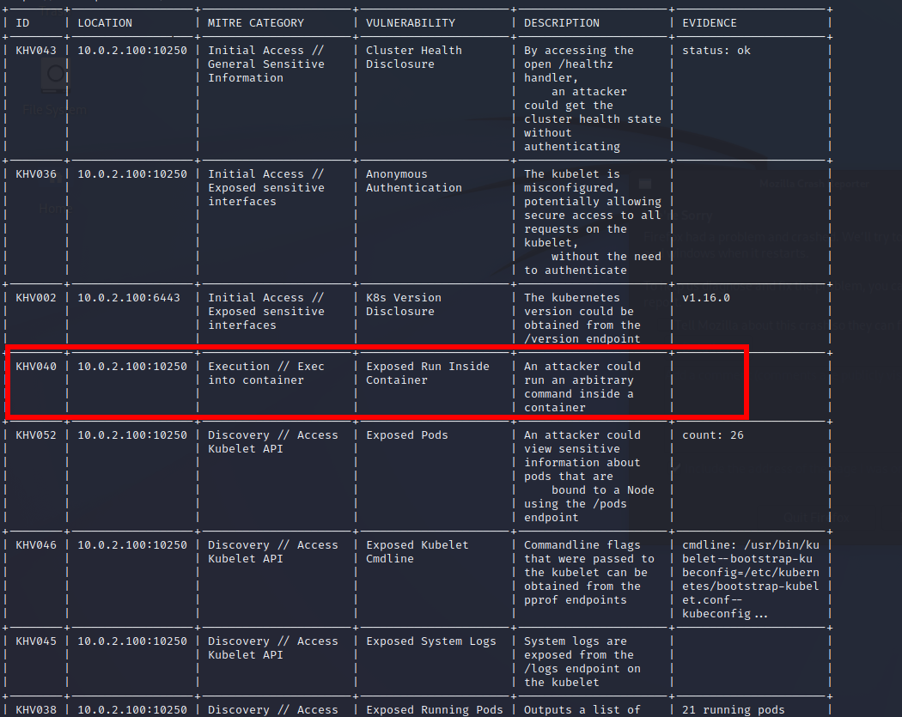Click the MITRE CATEGORY column header
The width and height of the screenshot is (902, 717).
tap(255, 23)
